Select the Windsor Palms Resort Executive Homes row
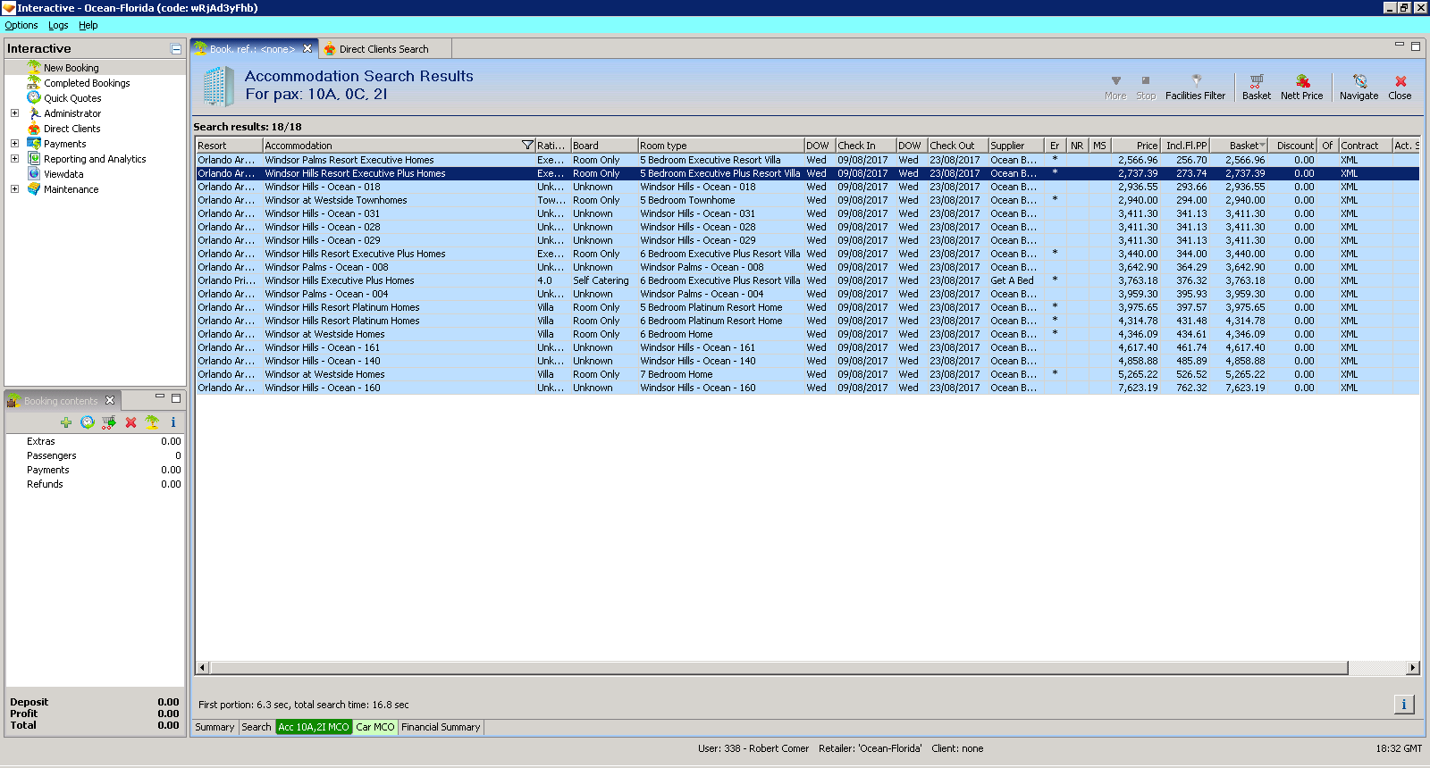Image resolution: width=1430 pixels, height=768 pixels. coord(808,161)
